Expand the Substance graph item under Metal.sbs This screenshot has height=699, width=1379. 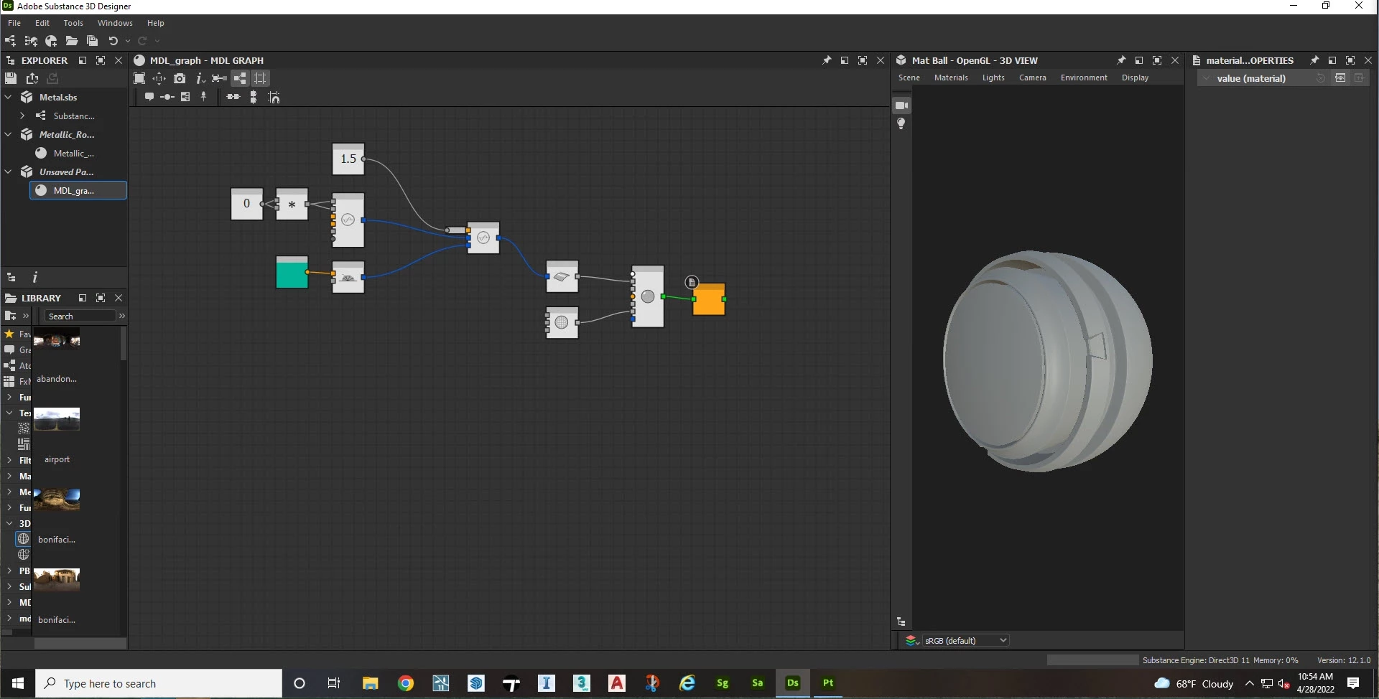22,116
